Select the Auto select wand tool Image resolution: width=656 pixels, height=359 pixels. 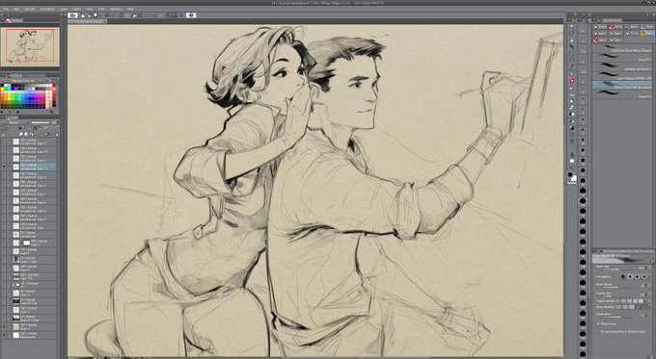(x=572, y=60)
